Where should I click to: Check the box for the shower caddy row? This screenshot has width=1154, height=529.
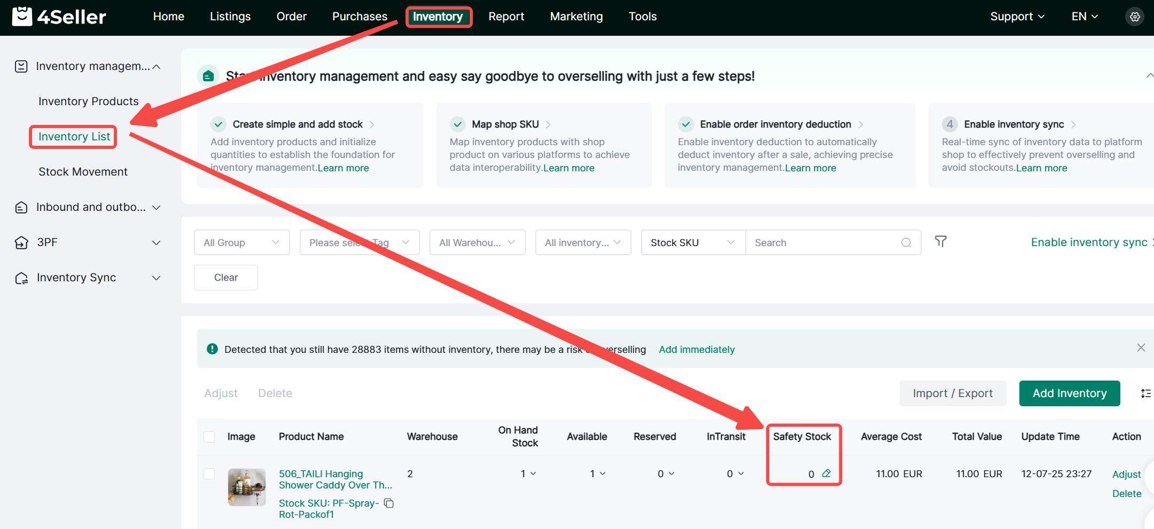[209, 474]
